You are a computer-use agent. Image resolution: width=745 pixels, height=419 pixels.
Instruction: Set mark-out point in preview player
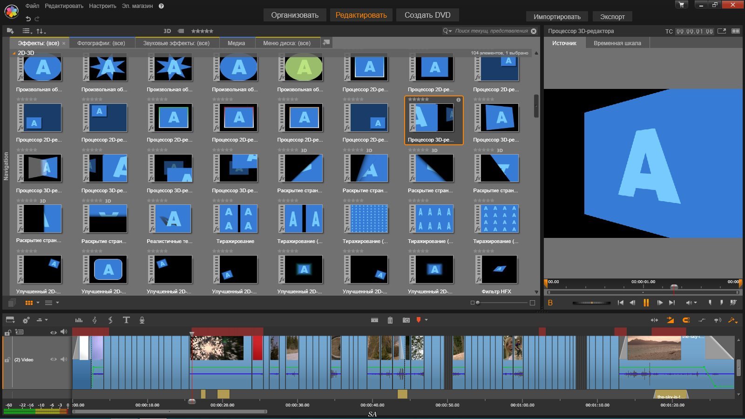pos(721,303)
